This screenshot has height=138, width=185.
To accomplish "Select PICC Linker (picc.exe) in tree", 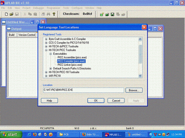I will [70, 65].
